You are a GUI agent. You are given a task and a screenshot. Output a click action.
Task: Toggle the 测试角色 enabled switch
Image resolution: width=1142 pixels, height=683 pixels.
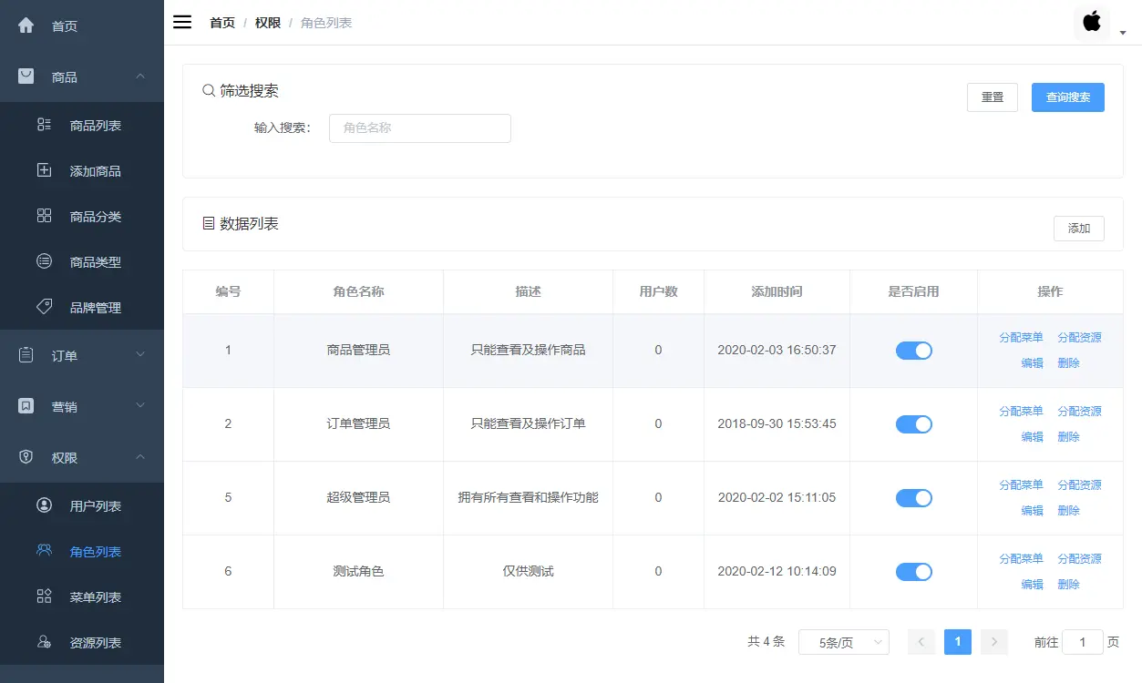tap(913, 572)
